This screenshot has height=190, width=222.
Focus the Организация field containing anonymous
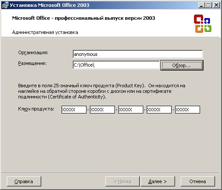[138, 54]
